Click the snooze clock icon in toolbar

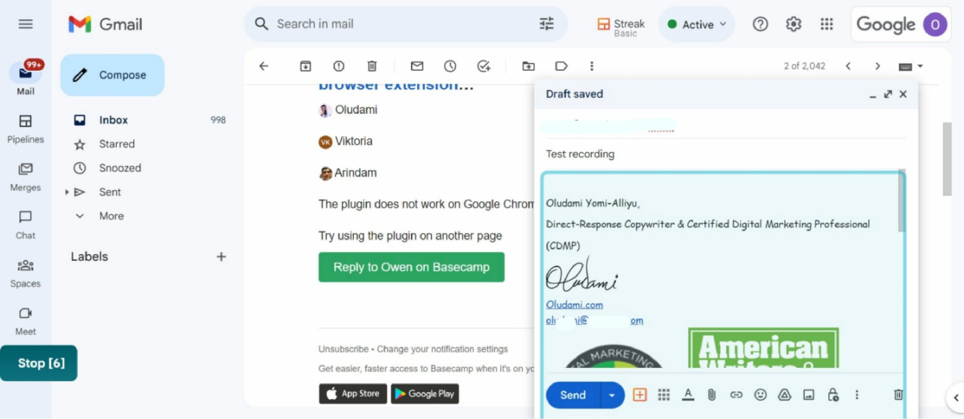449,66
